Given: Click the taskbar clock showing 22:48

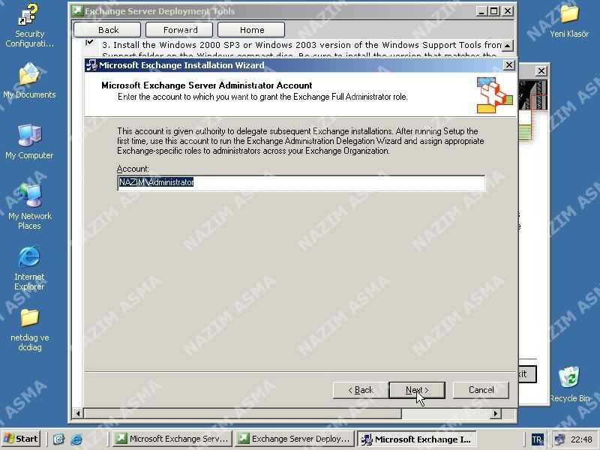Looking at the screenshot, I should click(x=581, y=439).
